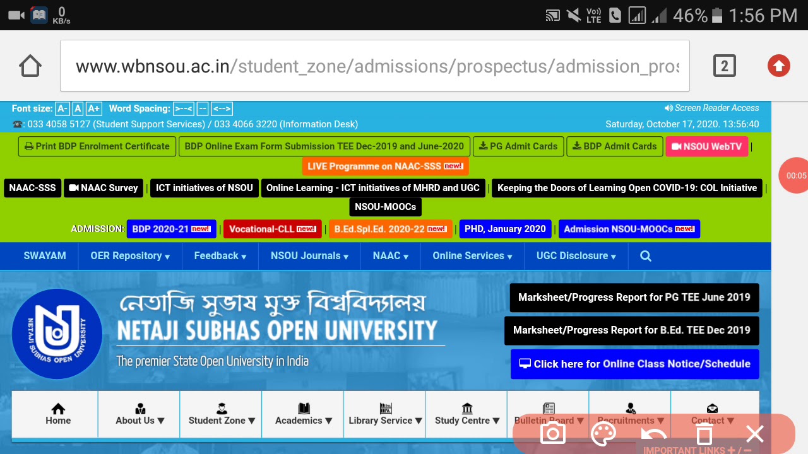Download PG Admit Cards
Image resolution: width=808 pixels, height=454 pixels.
coord(518,146)
